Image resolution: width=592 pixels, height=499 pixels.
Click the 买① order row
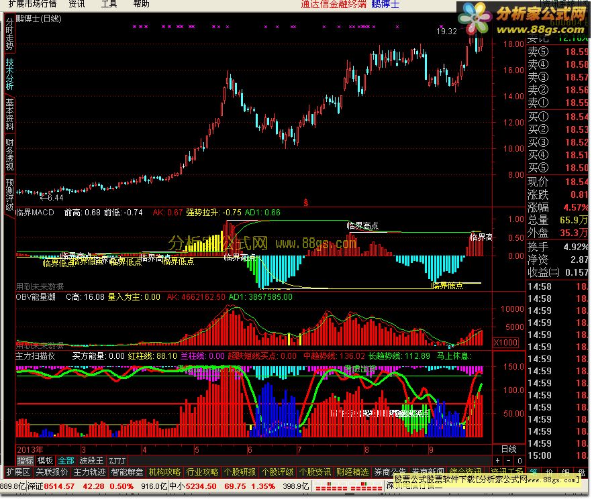point(558,117)
